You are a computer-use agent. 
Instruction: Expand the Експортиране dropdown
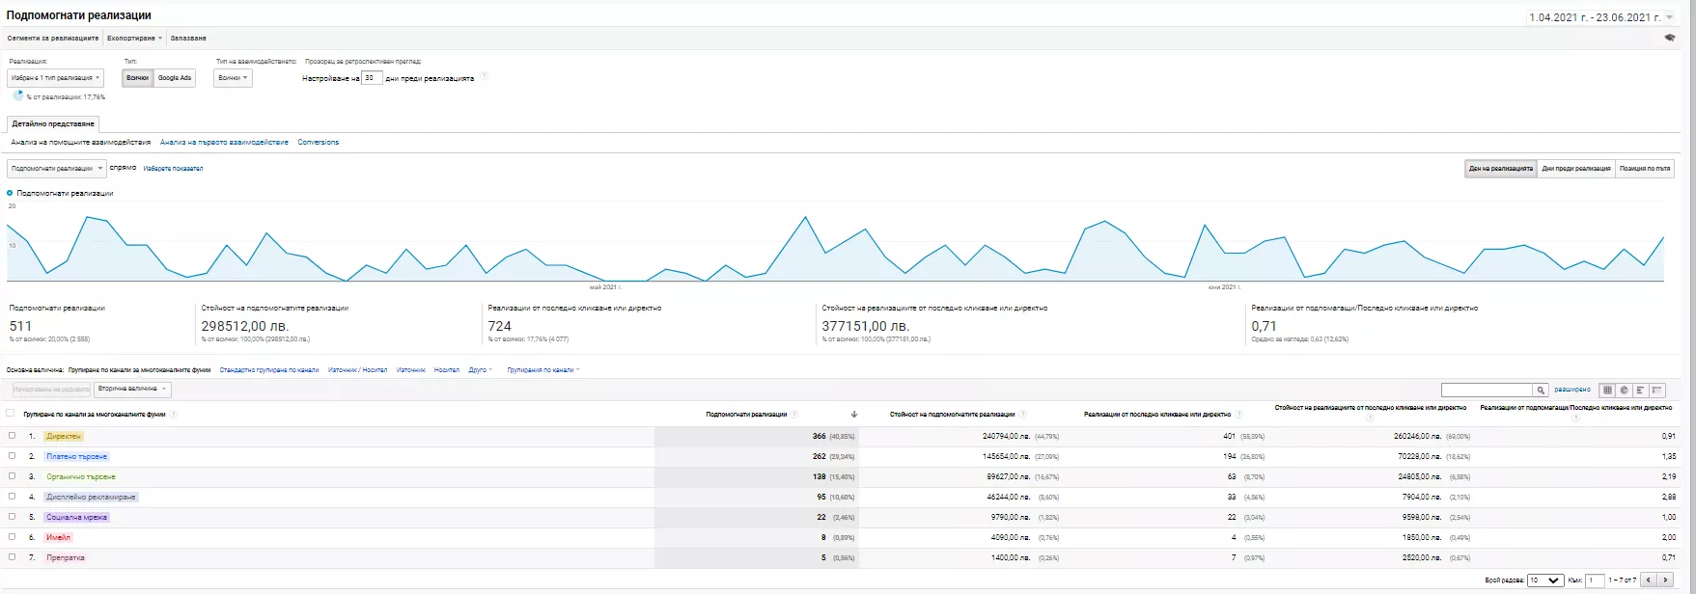point(134,39)
